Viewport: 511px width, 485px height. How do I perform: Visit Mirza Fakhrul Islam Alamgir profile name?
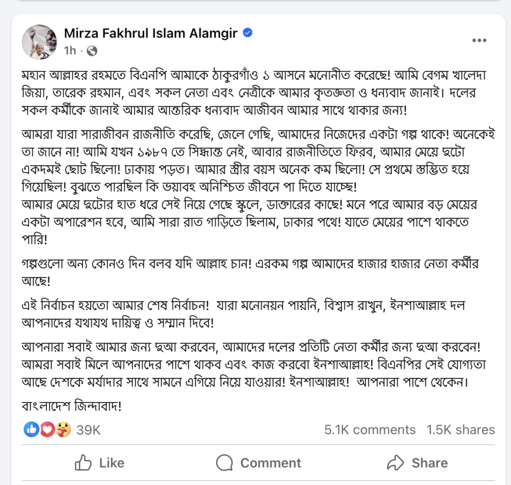pos(151,33)
